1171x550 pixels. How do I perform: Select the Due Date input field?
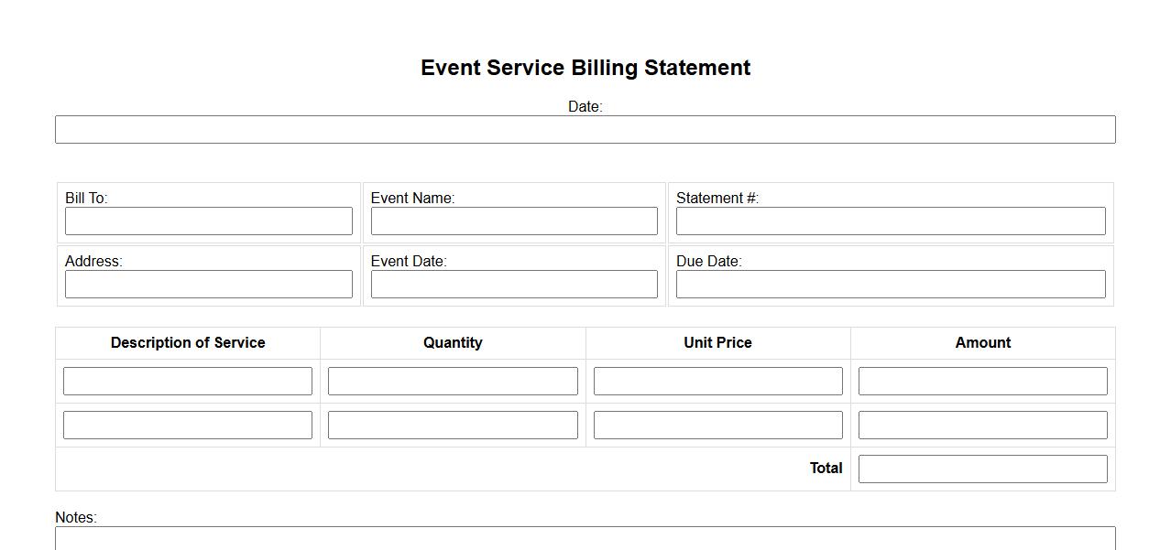pyautogui.click(x=890, y=285)
